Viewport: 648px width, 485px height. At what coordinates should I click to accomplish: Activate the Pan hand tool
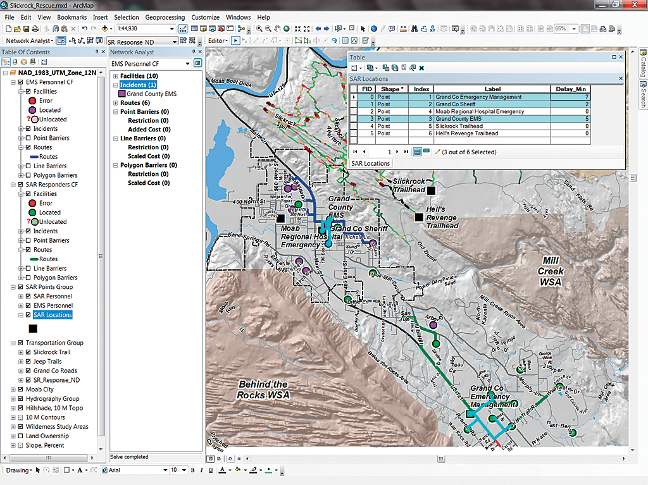[278, 29]
